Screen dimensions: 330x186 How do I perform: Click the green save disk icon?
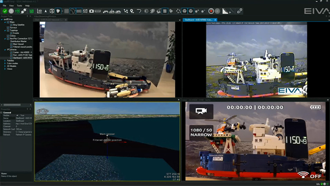point(32,11)
